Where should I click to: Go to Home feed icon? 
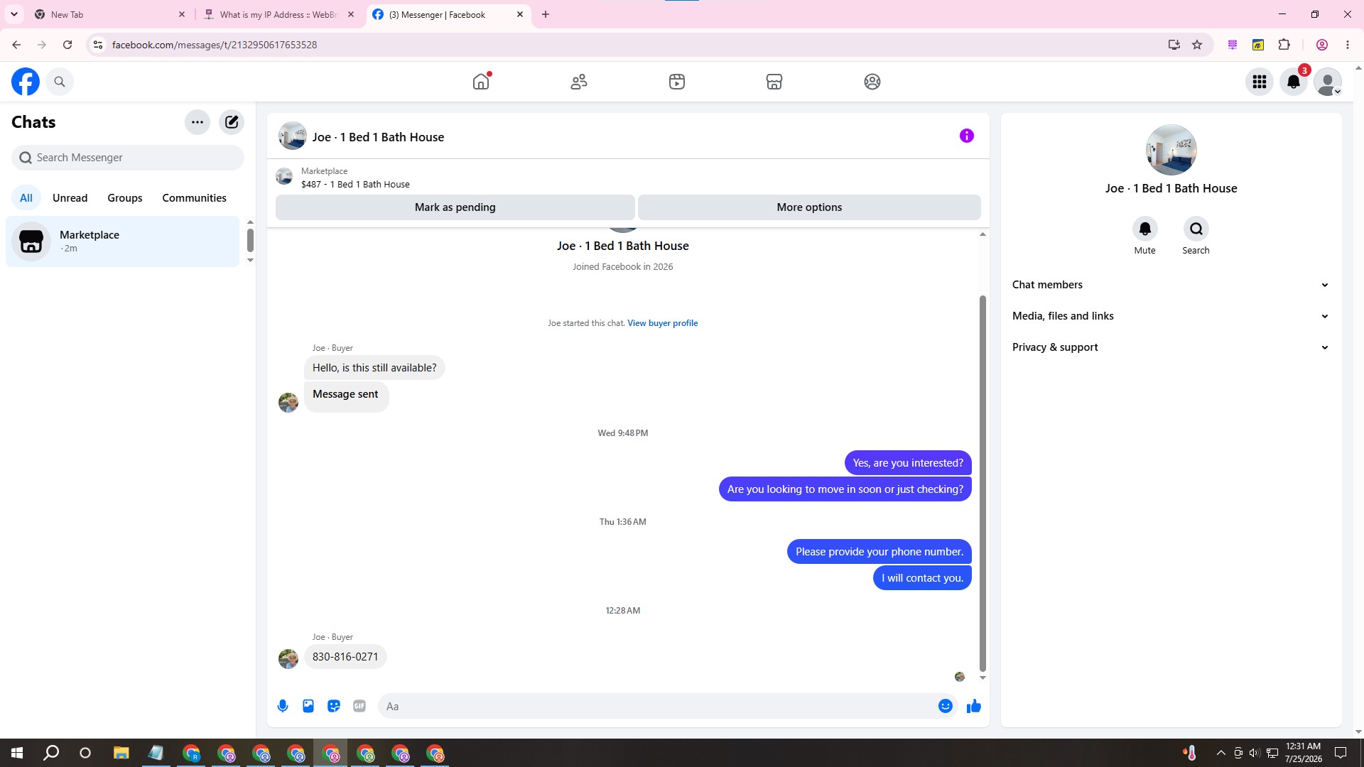point(481,82)
